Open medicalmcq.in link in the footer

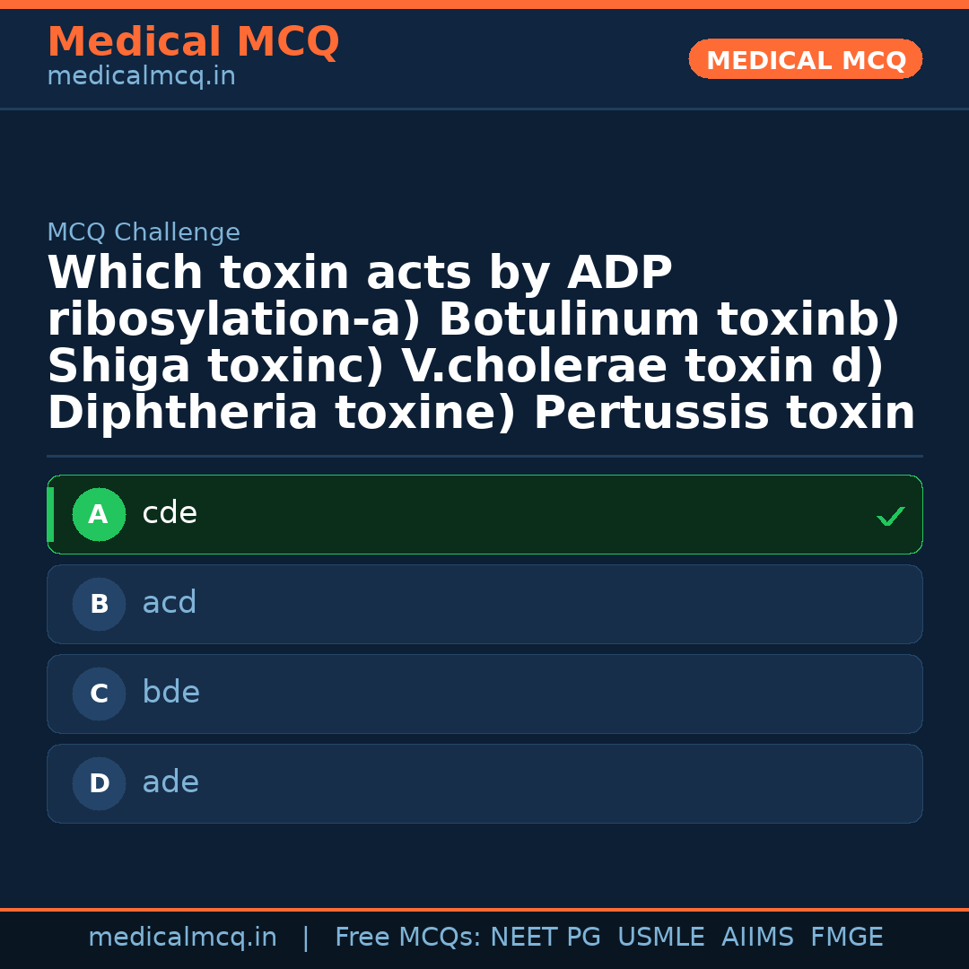click(182, 938)
